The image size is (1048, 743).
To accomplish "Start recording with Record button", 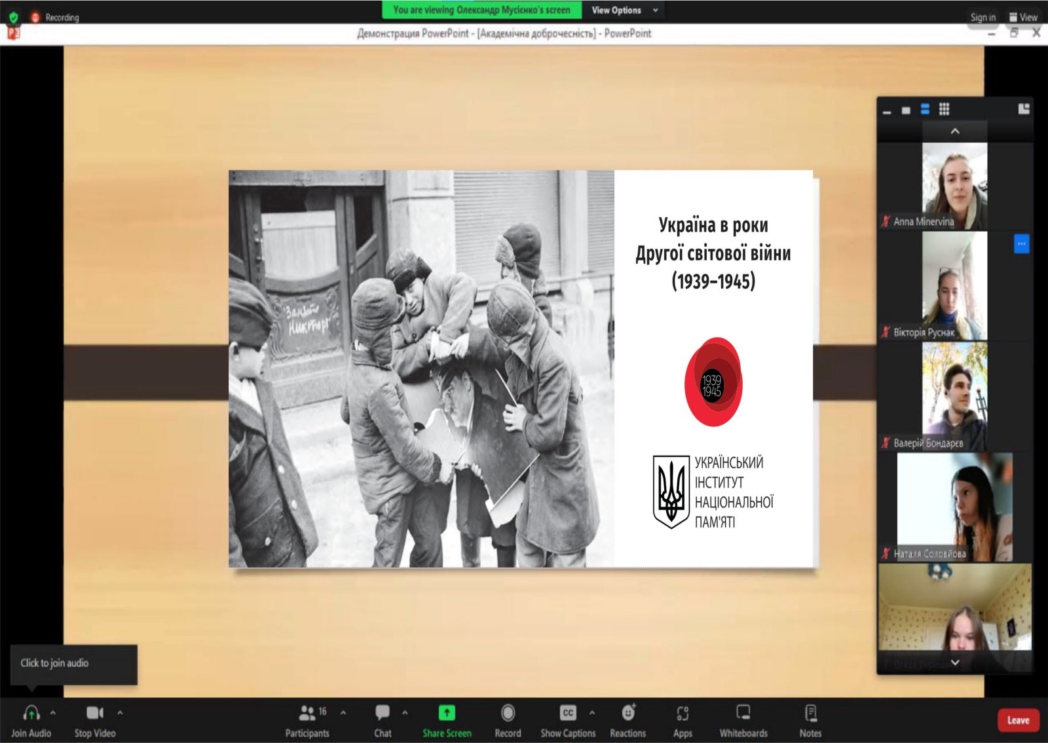I will 508,720.
